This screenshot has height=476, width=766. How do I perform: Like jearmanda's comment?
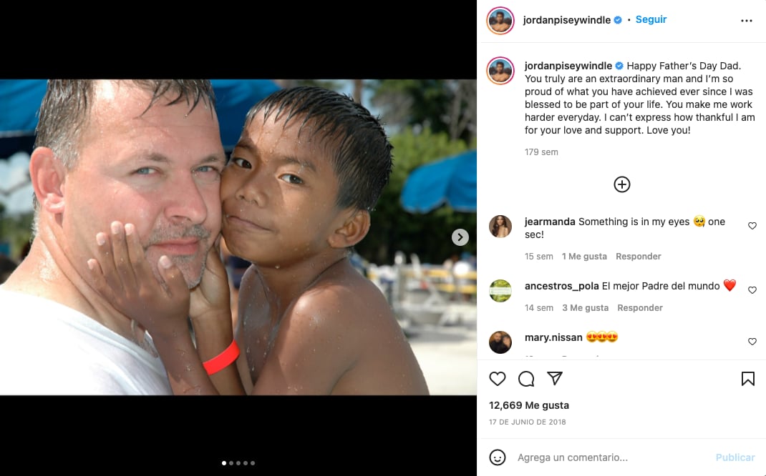752,226
